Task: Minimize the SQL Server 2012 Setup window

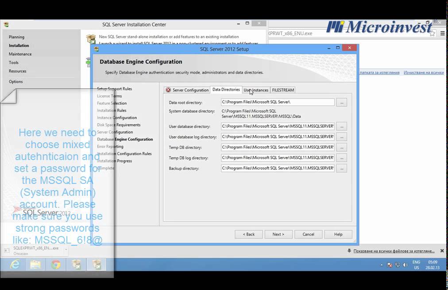Action: [x=329, y=48]
